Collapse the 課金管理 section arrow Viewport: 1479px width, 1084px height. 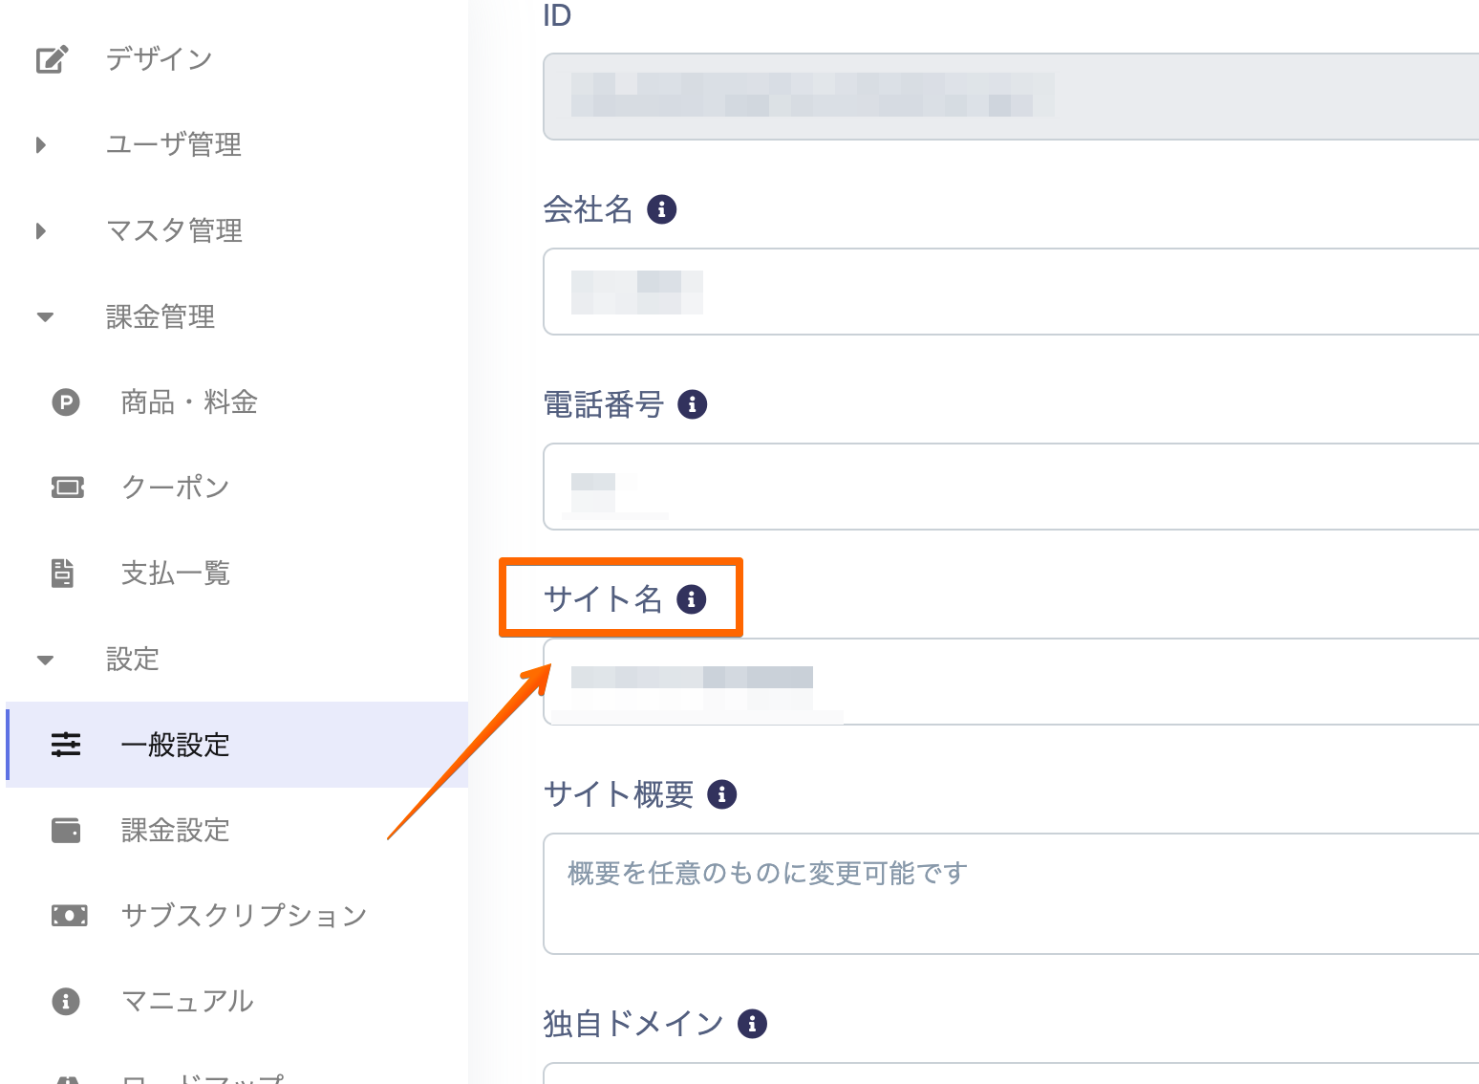(x=45, y=317)
